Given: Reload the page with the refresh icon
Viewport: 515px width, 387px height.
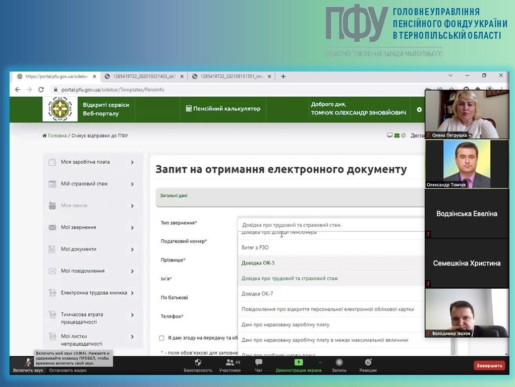Looking at the screenshot, I should (41, 90).
